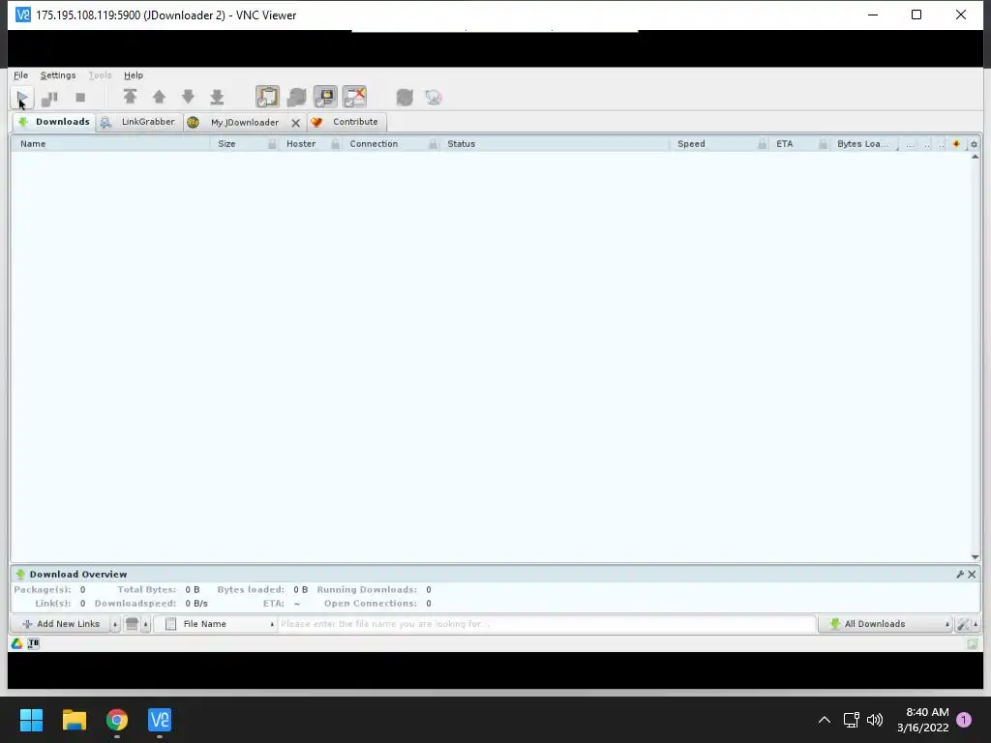Screen dimensions: 991x743
Task: Open the File menu
Action: point(21,75)
